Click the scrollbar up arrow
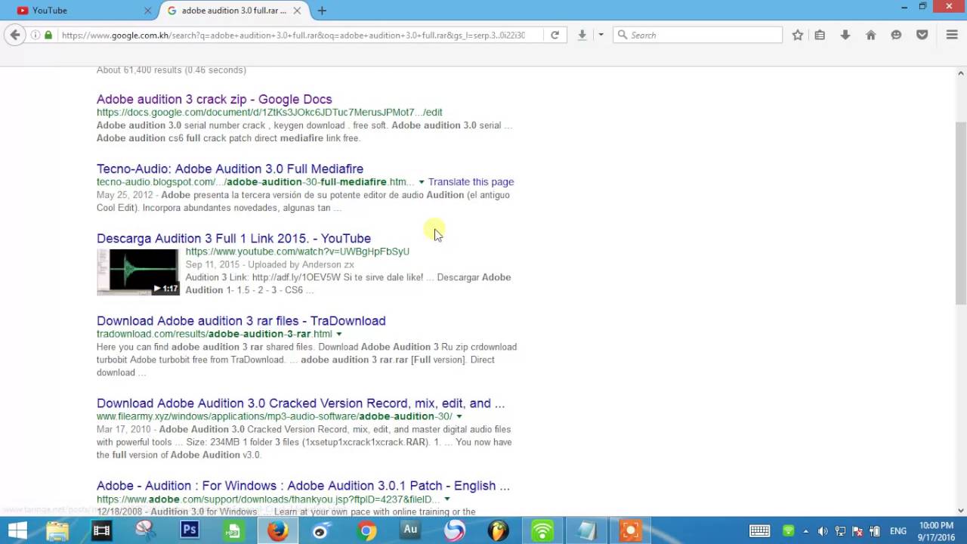This screenshot has width=967, height=544. coord(961,73)
